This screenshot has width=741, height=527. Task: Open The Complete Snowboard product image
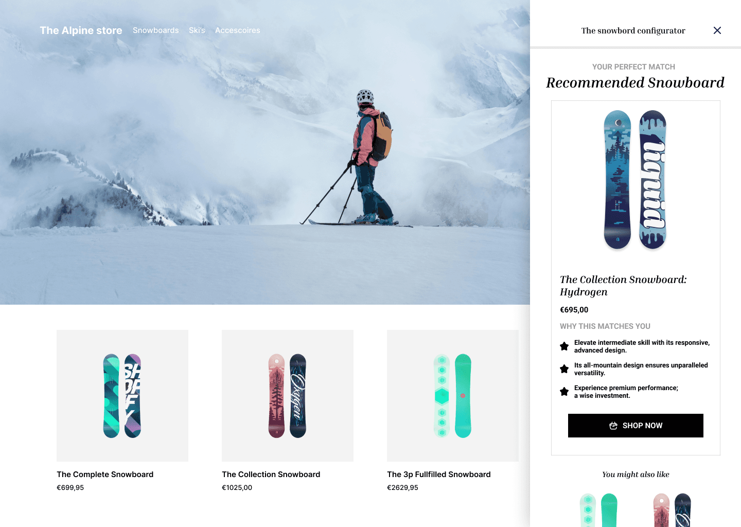click(x=122, y=396)
